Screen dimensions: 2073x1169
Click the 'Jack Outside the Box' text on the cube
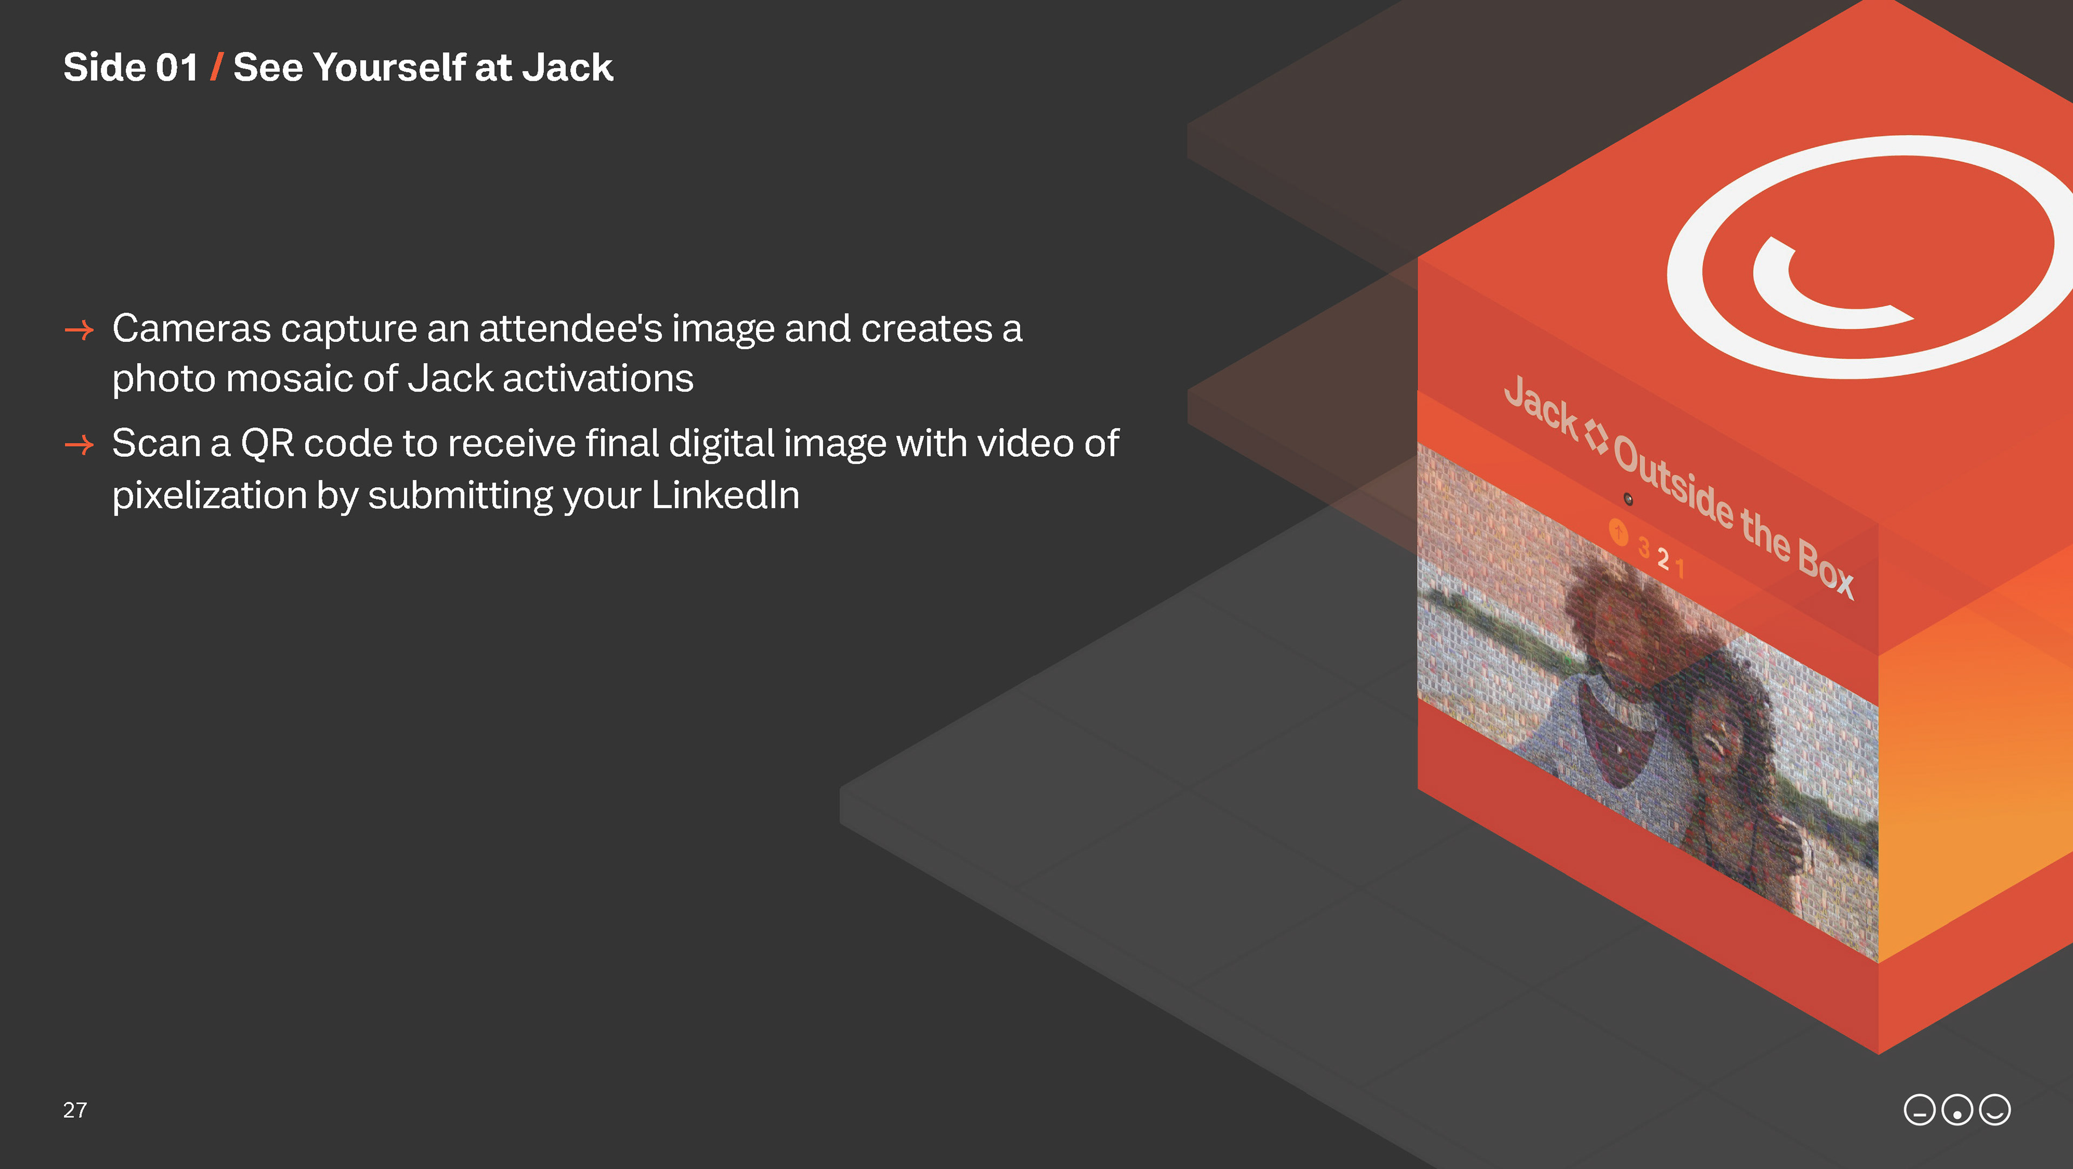[1681, 487]
